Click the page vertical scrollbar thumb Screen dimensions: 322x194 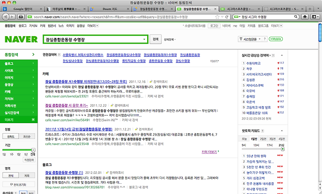pyautogui.click(x=320, y=33)
